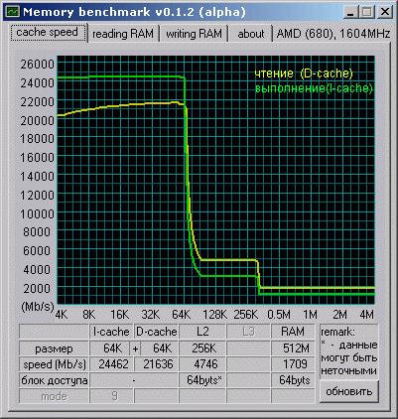The width and height of the screenshot is (398, 419).
Task: Click the Memory benchmark title bar icon
Action: tap(12, 12)
